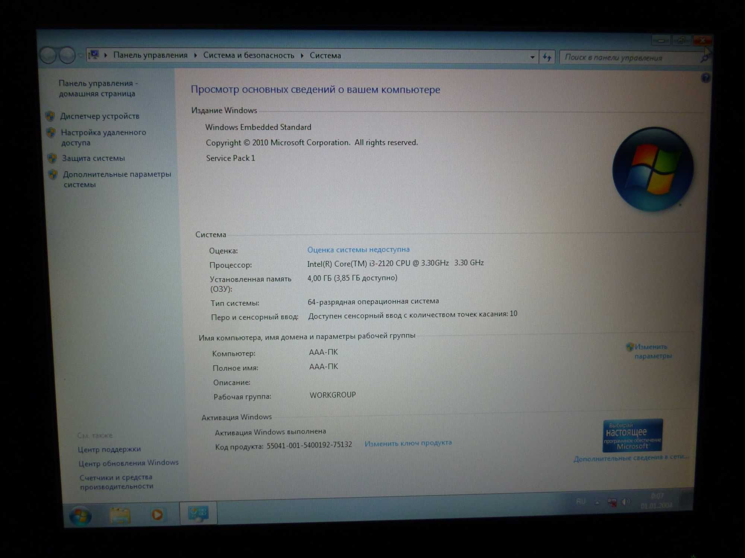Click the 64-разрядная операционная система text
The image size is (745, 558).
tap(373, 301)
